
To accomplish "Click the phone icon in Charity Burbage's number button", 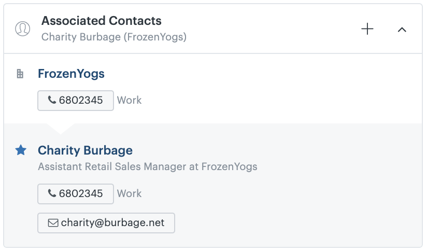I will 52,193.
